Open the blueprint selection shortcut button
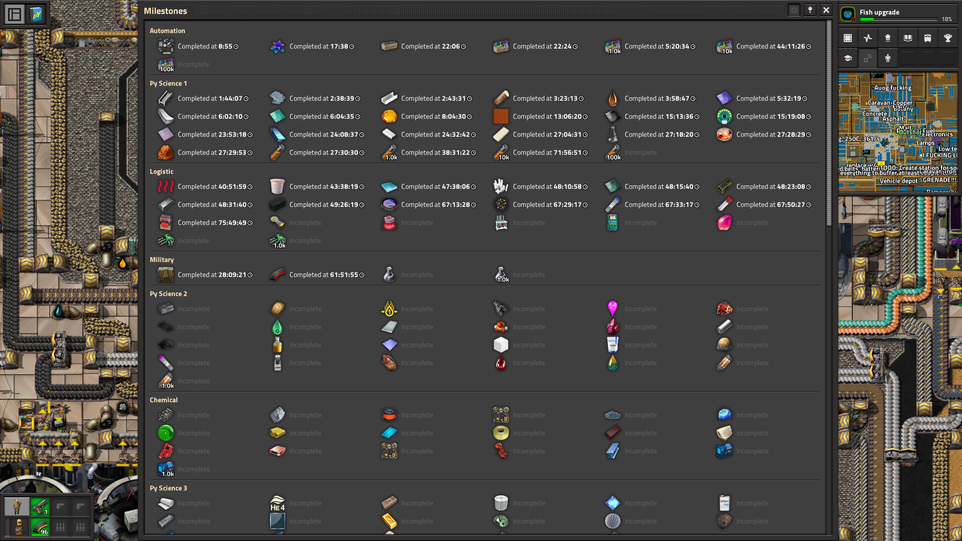Screen dimensions: 962x541 848,38
